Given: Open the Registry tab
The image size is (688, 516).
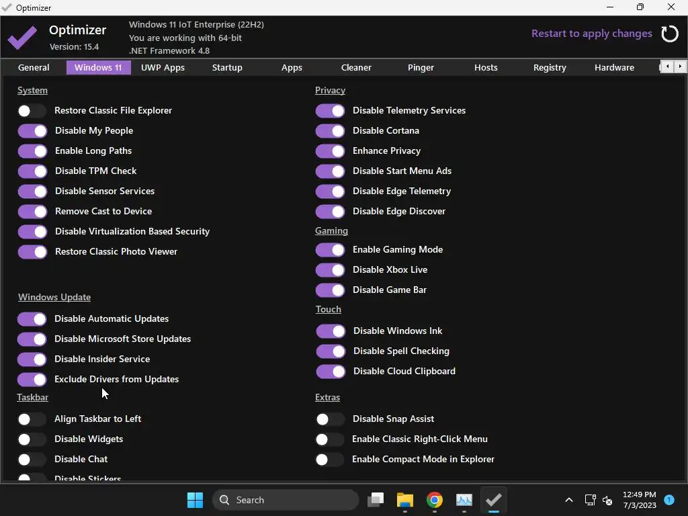Looking at the screenshot, I should tap(550, 68).
